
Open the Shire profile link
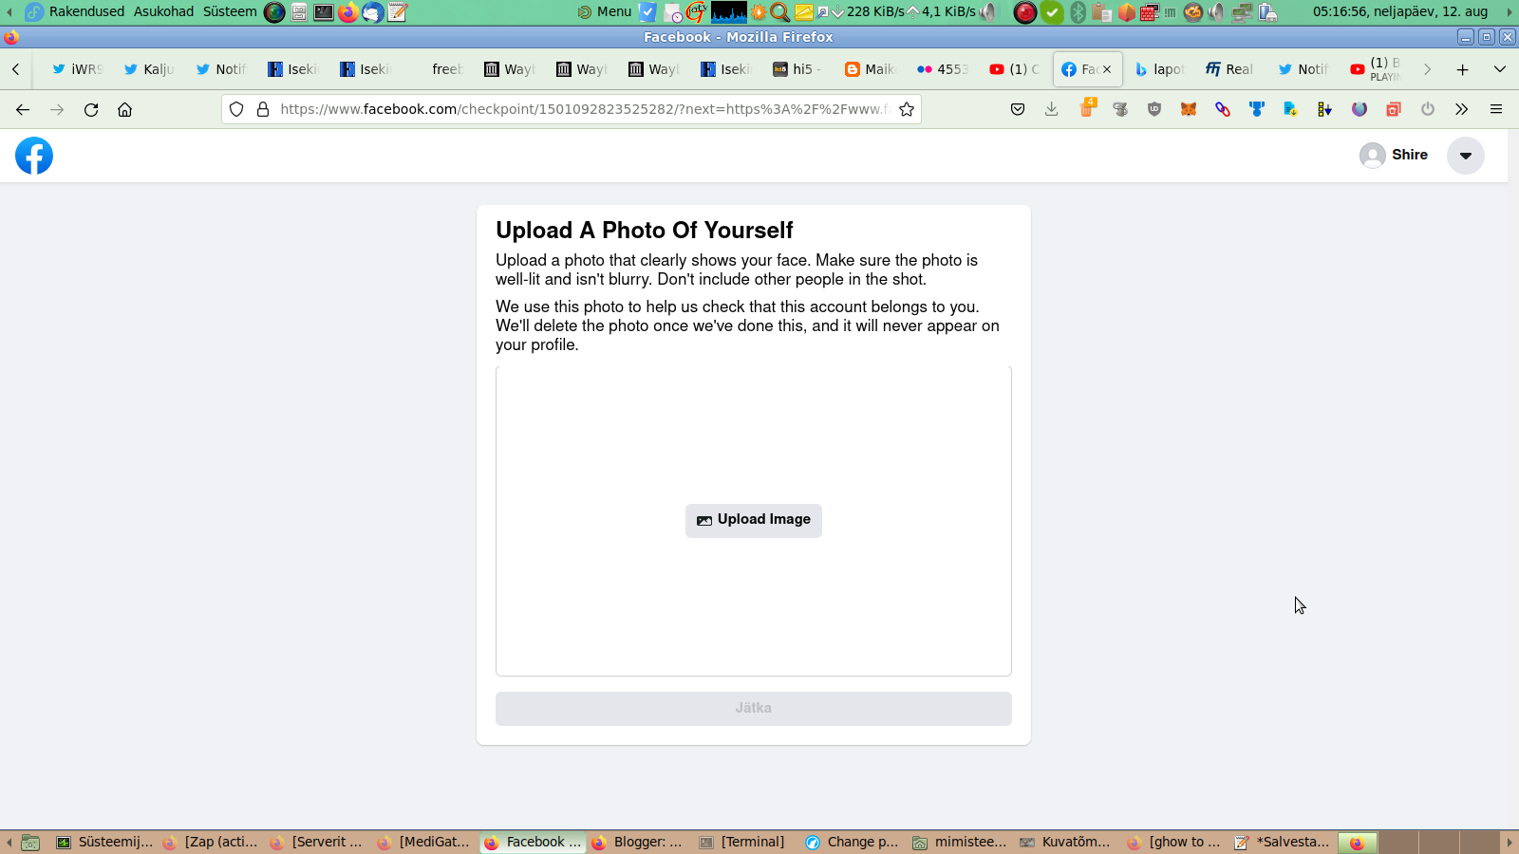point(1394,156)
